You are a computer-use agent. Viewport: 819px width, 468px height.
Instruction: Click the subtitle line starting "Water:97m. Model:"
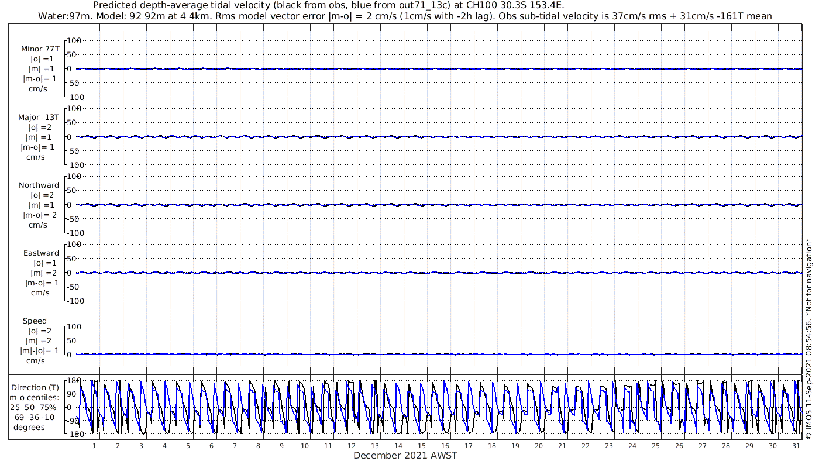404,16
